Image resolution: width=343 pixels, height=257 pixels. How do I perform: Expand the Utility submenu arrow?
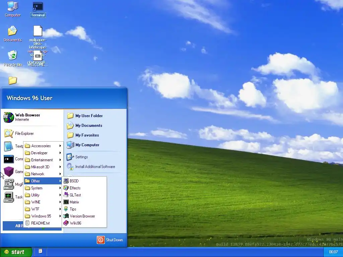tap(60, 195)
